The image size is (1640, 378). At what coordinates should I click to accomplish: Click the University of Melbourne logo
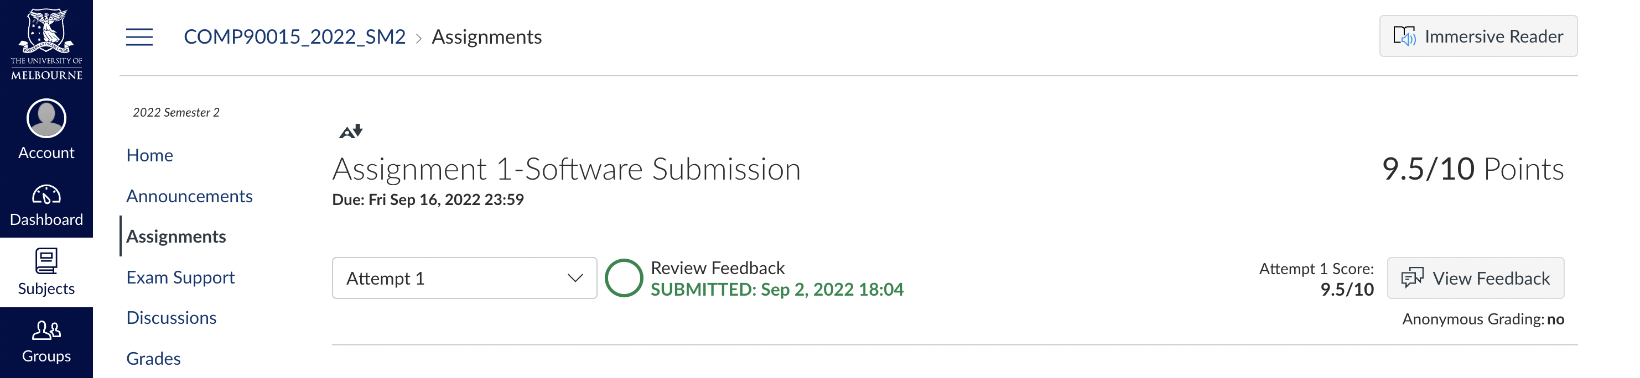(x=46, y=43)
